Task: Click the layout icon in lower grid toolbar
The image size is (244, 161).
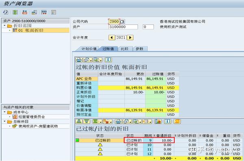Action: pos(146,121)
